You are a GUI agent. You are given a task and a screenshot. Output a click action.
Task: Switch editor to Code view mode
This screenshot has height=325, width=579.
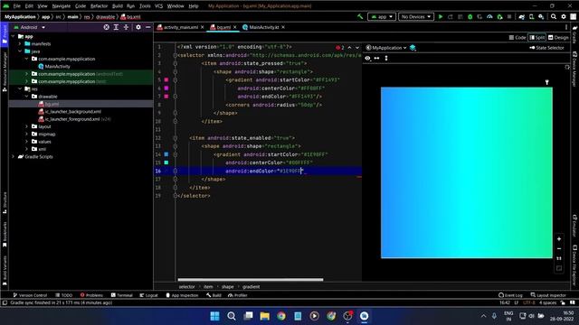[517, 38]
